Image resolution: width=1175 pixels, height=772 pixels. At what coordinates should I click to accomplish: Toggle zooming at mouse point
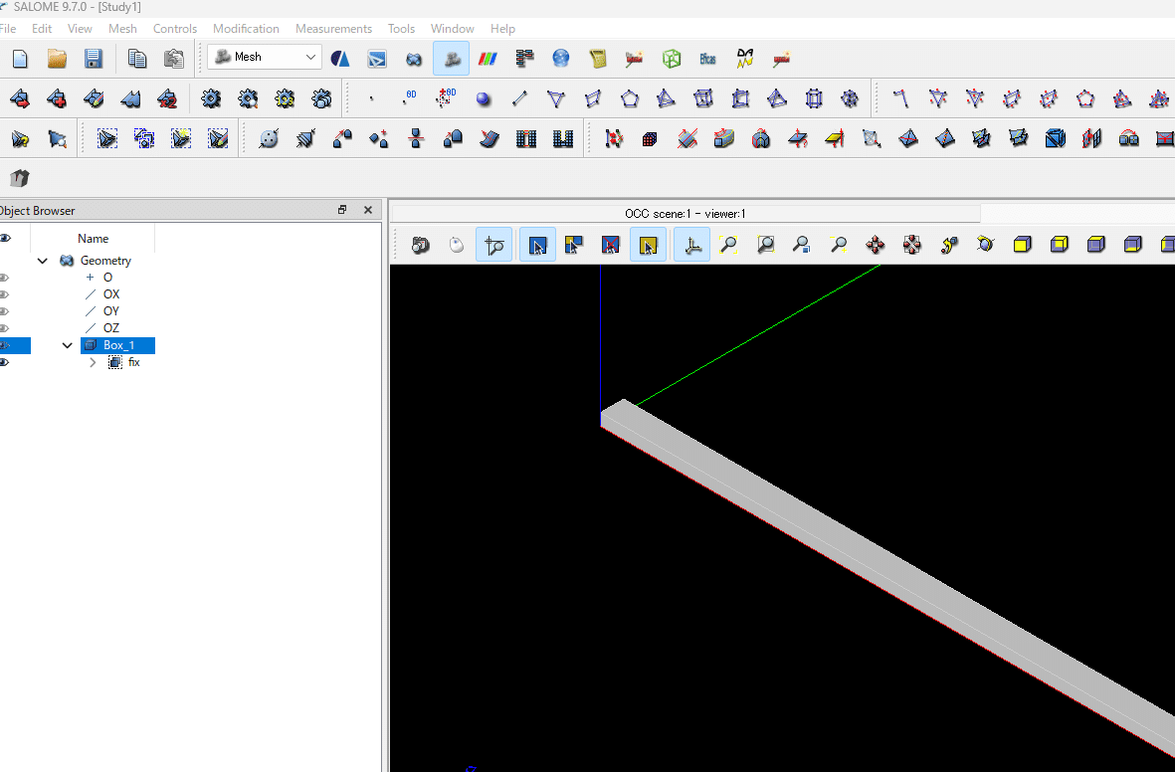click(x=493, y=245)
